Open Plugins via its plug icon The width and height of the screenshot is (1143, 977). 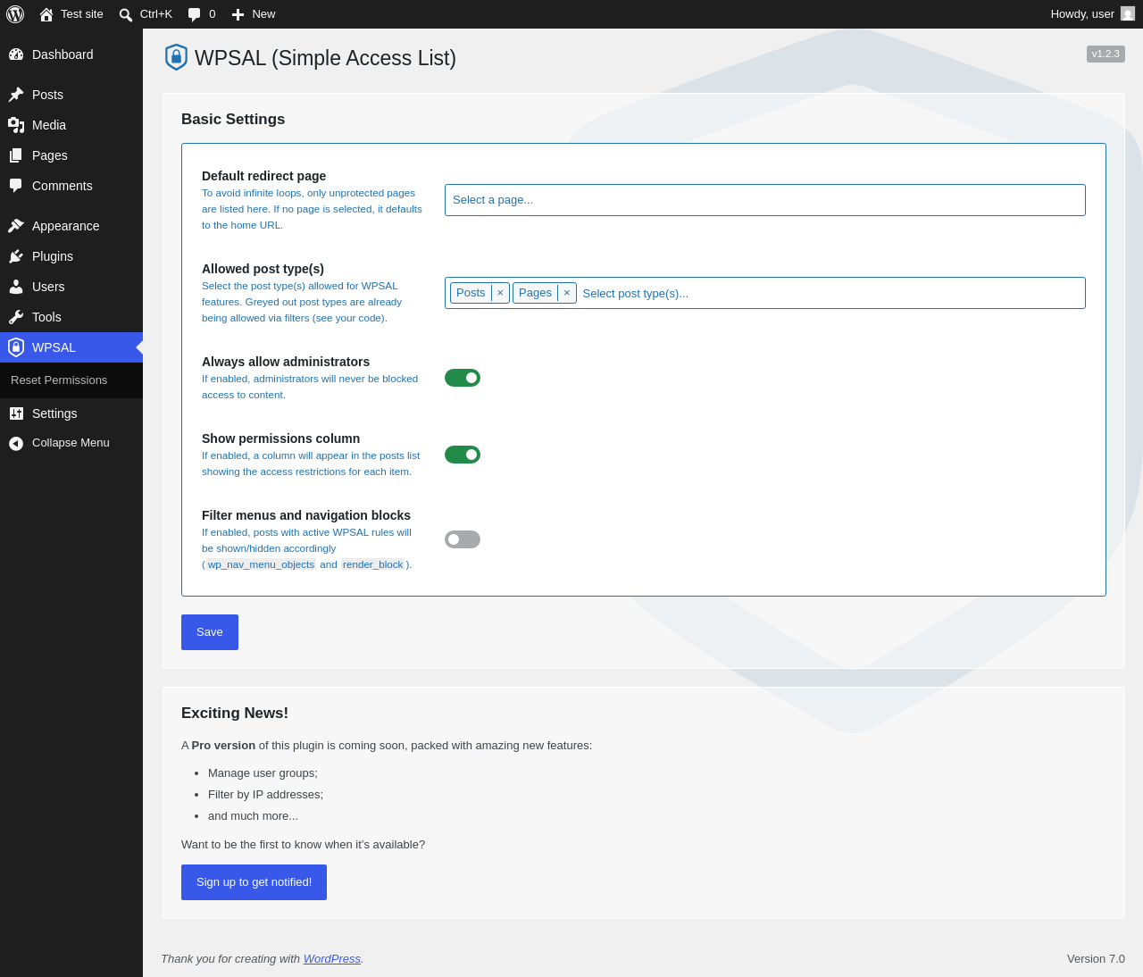[16, 256]
